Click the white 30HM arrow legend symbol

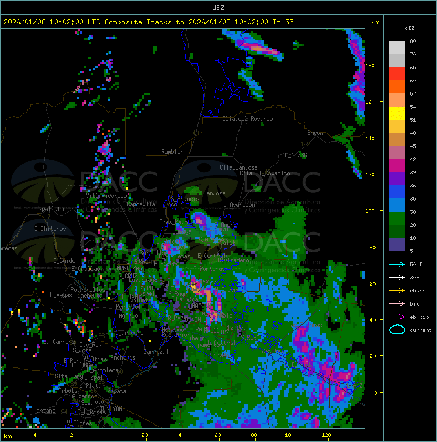[x=397, y=277]
